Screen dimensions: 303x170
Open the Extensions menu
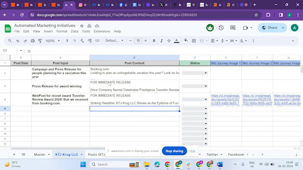coord(102,31)
